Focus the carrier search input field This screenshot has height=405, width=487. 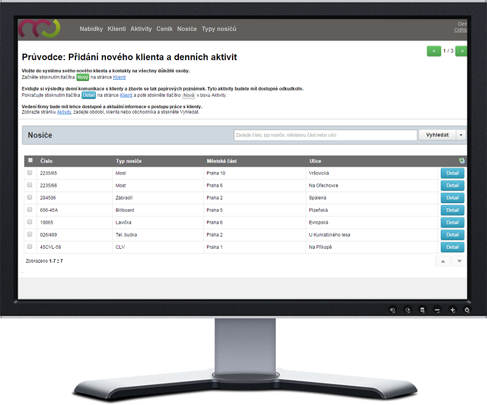click(325, 135)
